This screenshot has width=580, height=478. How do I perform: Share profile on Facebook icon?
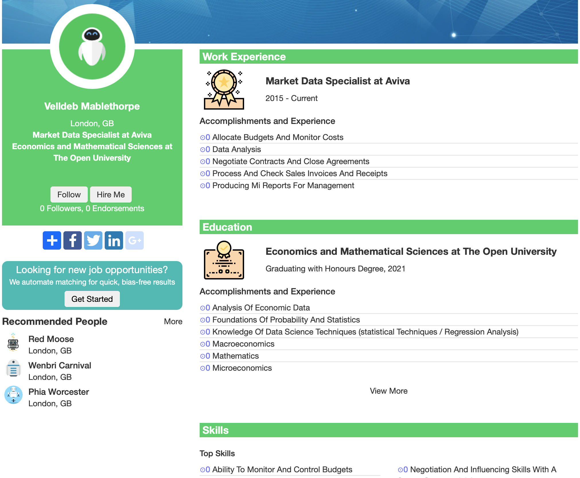[x=73, y=240]
